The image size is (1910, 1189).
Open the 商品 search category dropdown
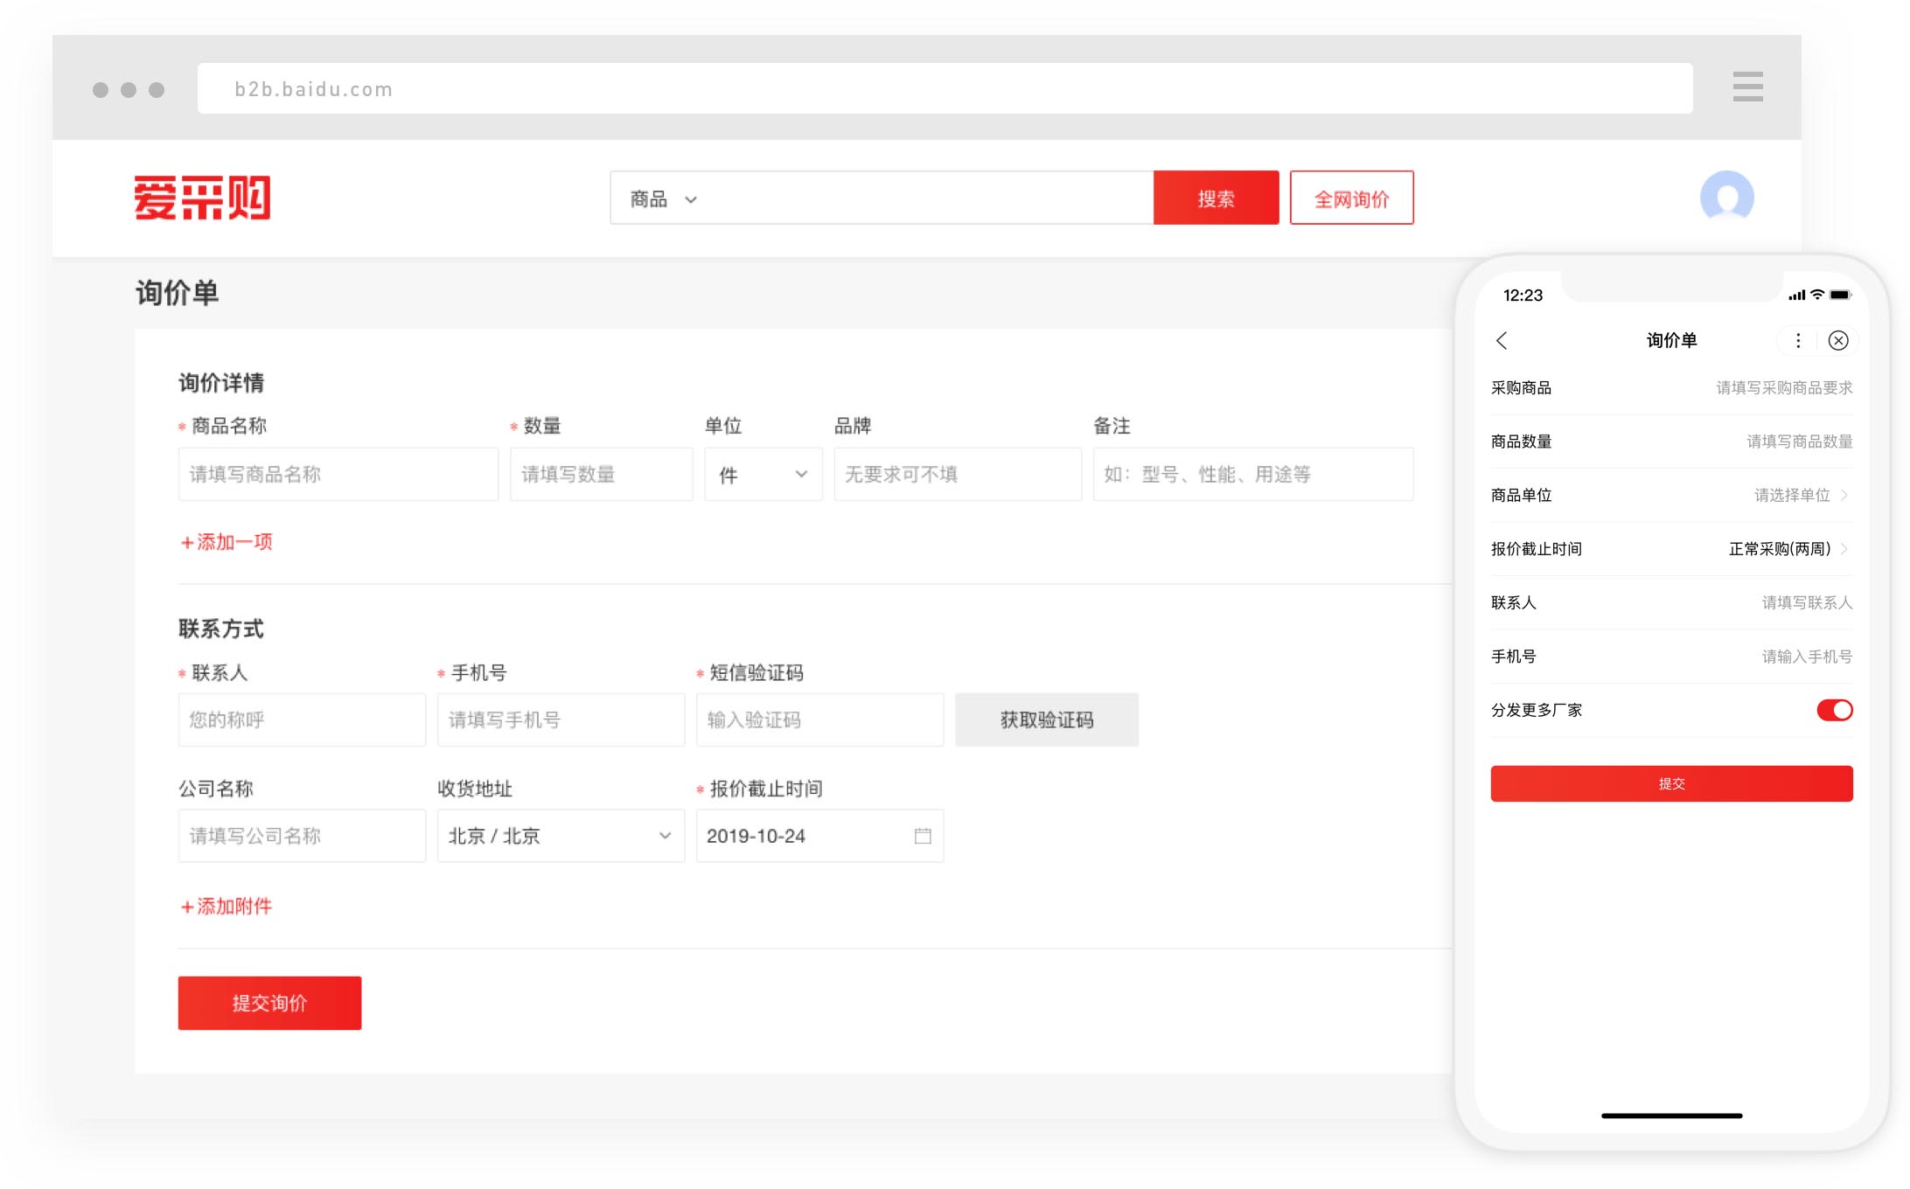pos(664,199)
